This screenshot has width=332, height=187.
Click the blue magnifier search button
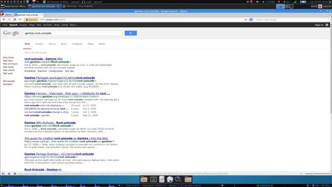click(131, 33)
